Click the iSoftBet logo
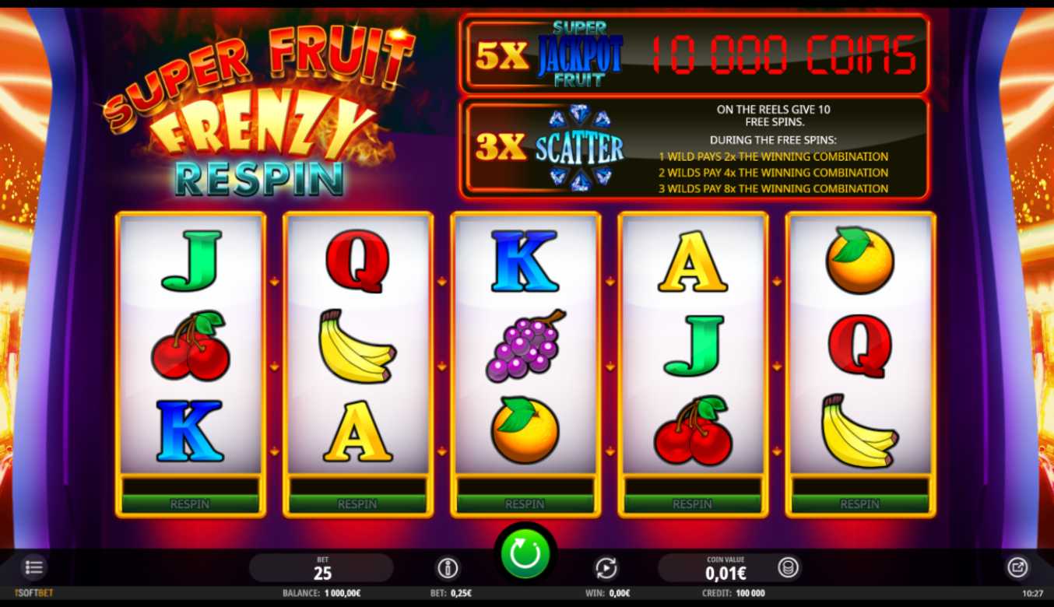 (35, 593)
